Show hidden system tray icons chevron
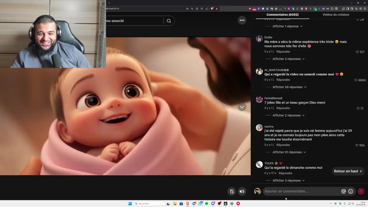This screenshot has height=207, width=368. [331, 204]
